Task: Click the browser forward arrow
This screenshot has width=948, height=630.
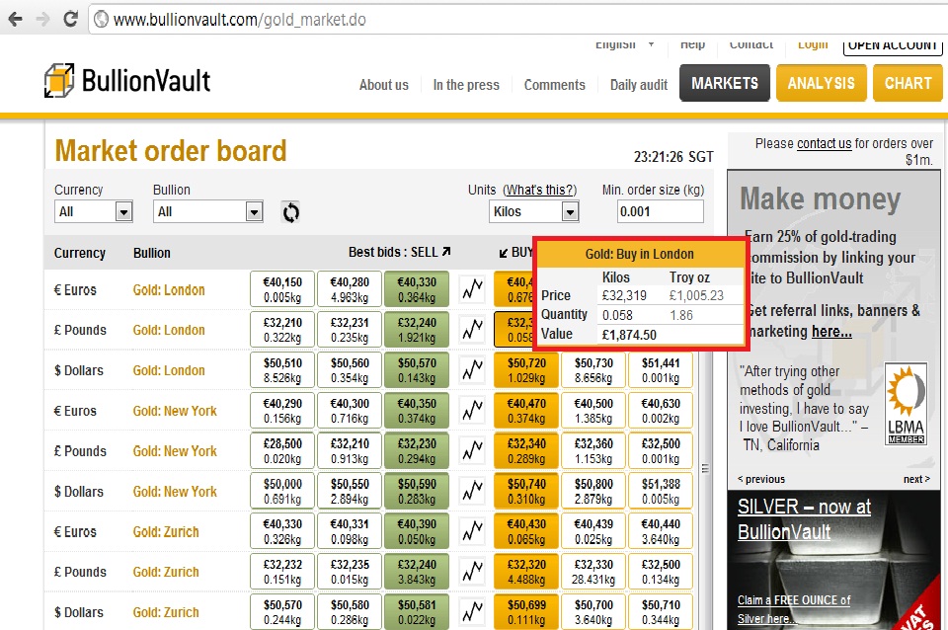Action: [42, 20]
